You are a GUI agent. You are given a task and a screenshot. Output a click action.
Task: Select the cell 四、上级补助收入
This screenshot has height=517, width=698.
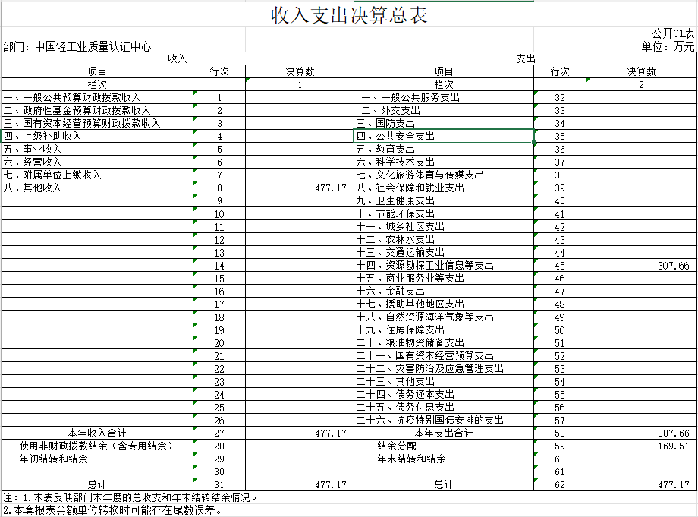point(97,136)
